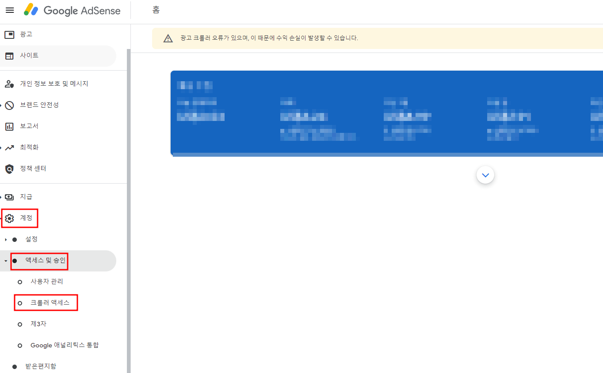Image resolution: width=603 pixels, height=373 pixels.
Task: Open the Google 애널리틱스 통합 page
Action: tap(65, 345)
